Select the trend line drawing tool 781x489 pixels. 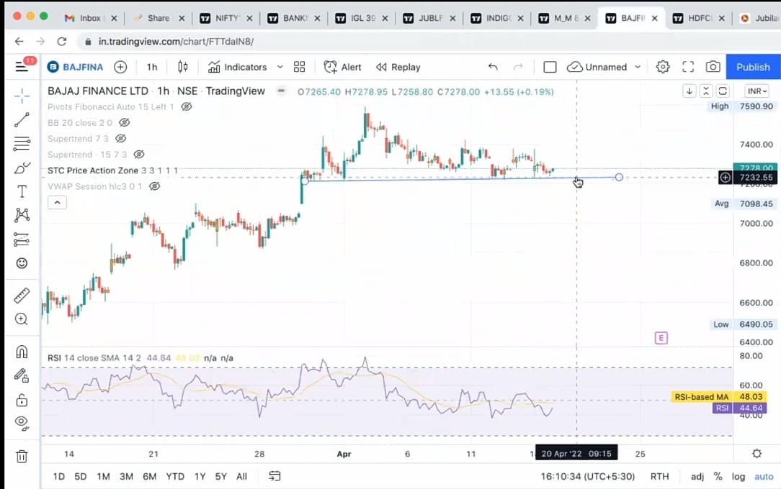point(22,120)
